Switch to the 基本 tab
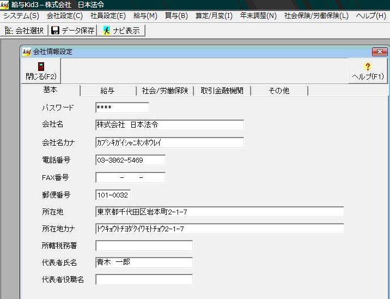 point(51,90)
